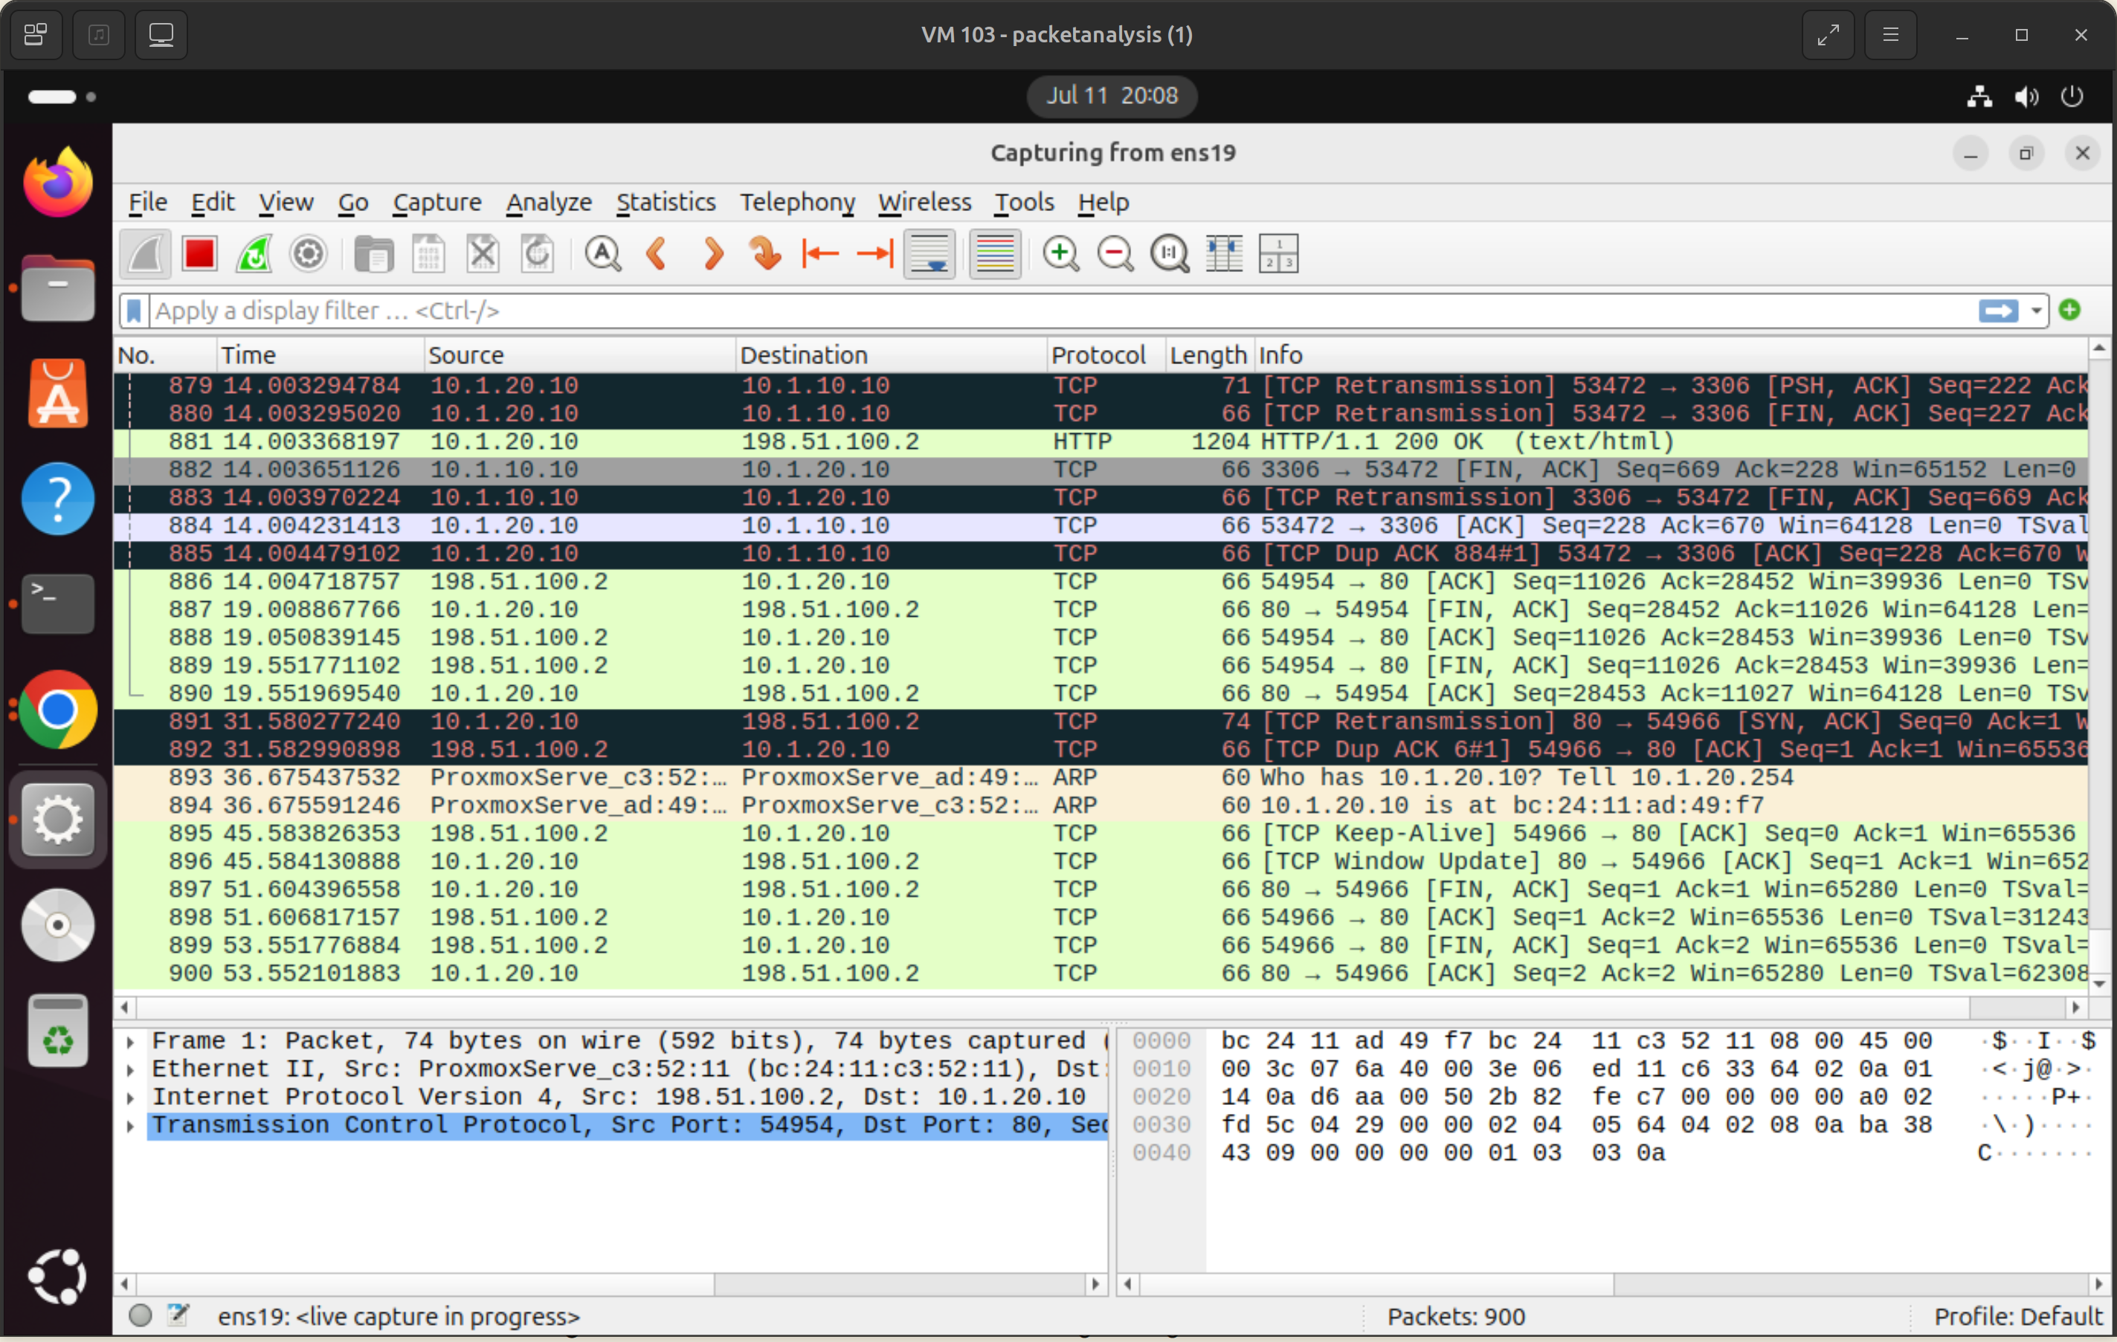This screenshot has height=1342, width=2117.
Task: Reset text to normal size
Action: 1170,255
